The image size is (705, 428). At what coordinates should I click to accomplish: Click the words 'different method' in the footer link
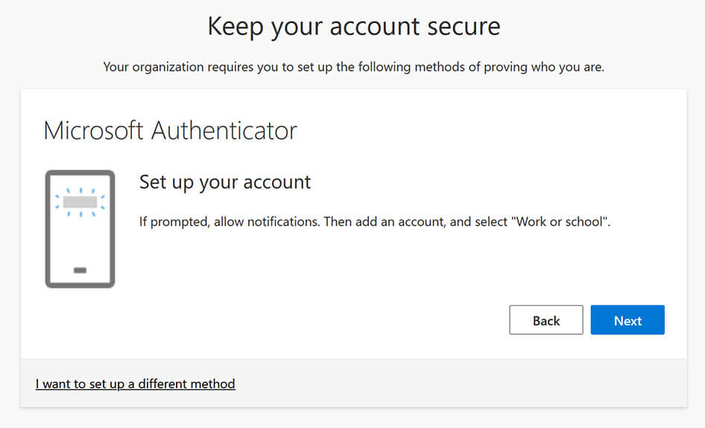click(186, 384)
